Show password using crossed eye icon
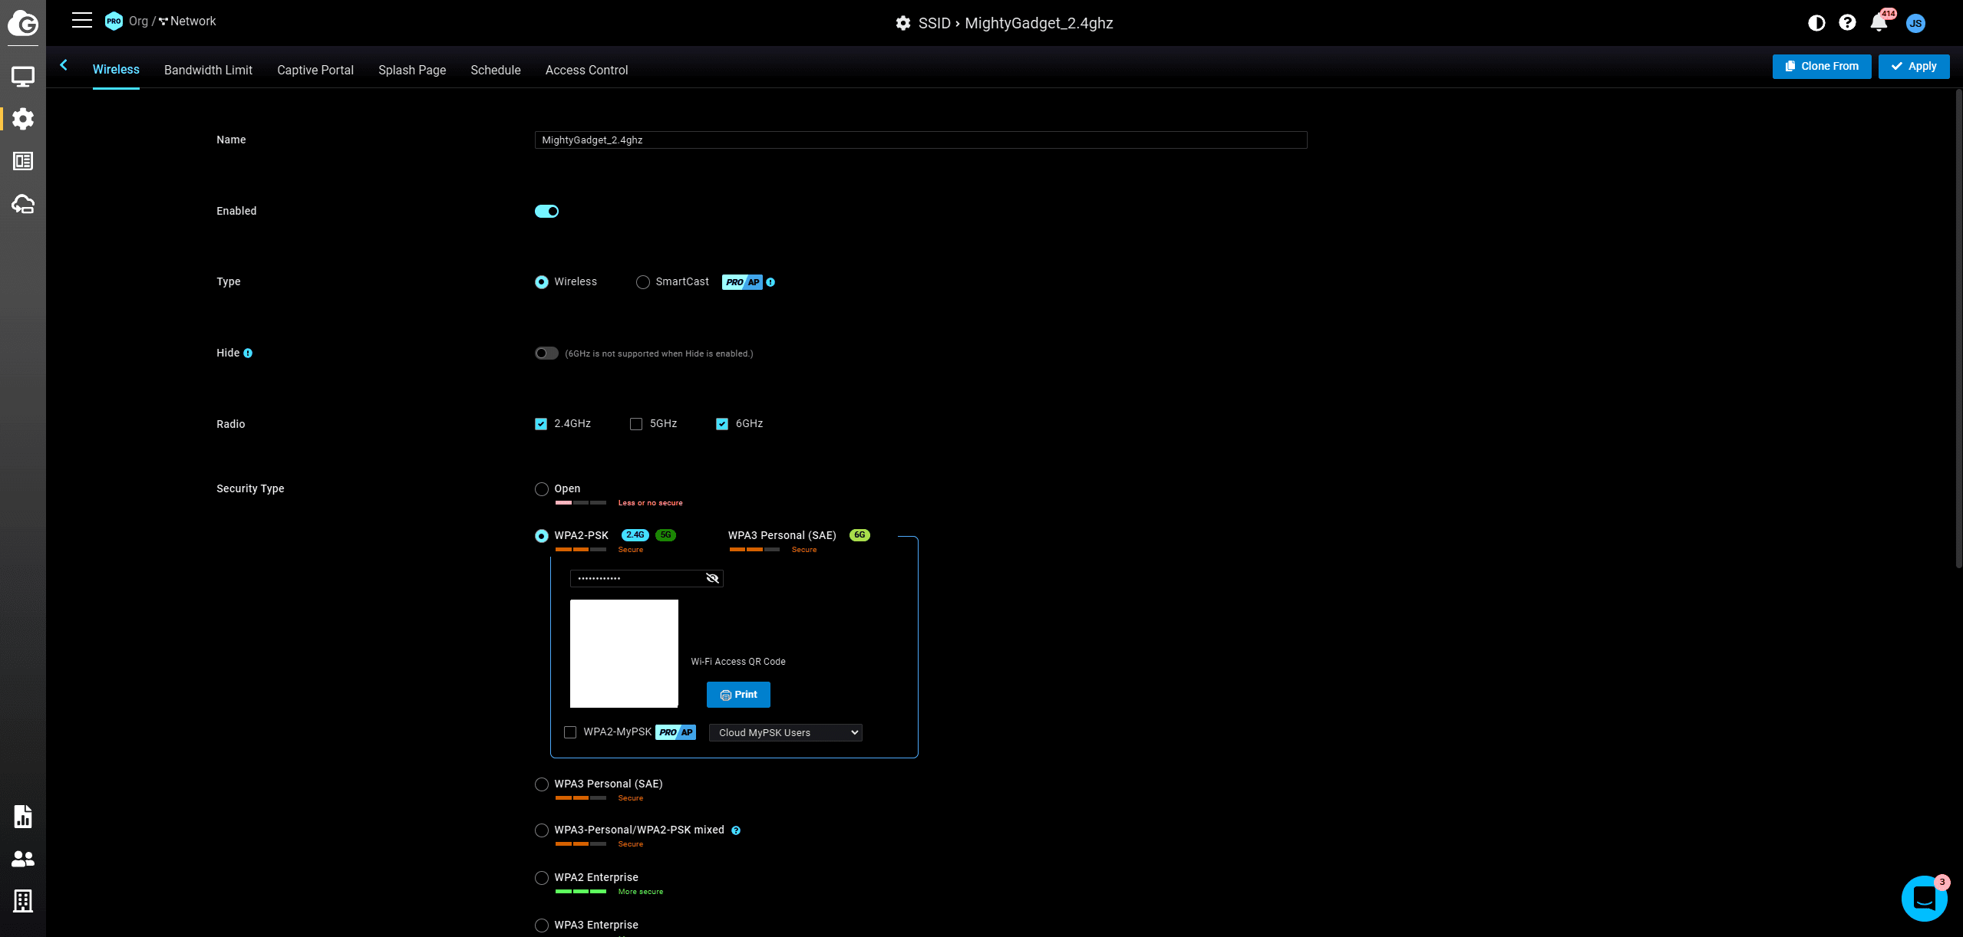 [x=712, y=578]
